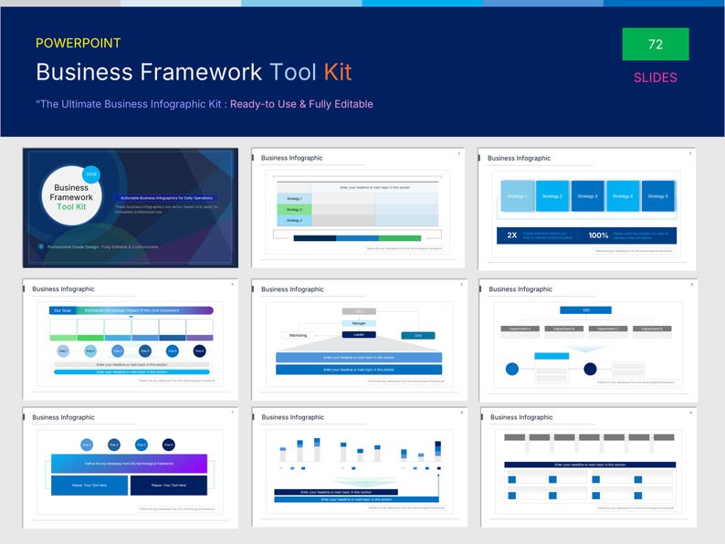Click the right navy Please Your Text Here box
Image resolution: width=725 pixels, height=544 pixels.
[x=169, y=486]
